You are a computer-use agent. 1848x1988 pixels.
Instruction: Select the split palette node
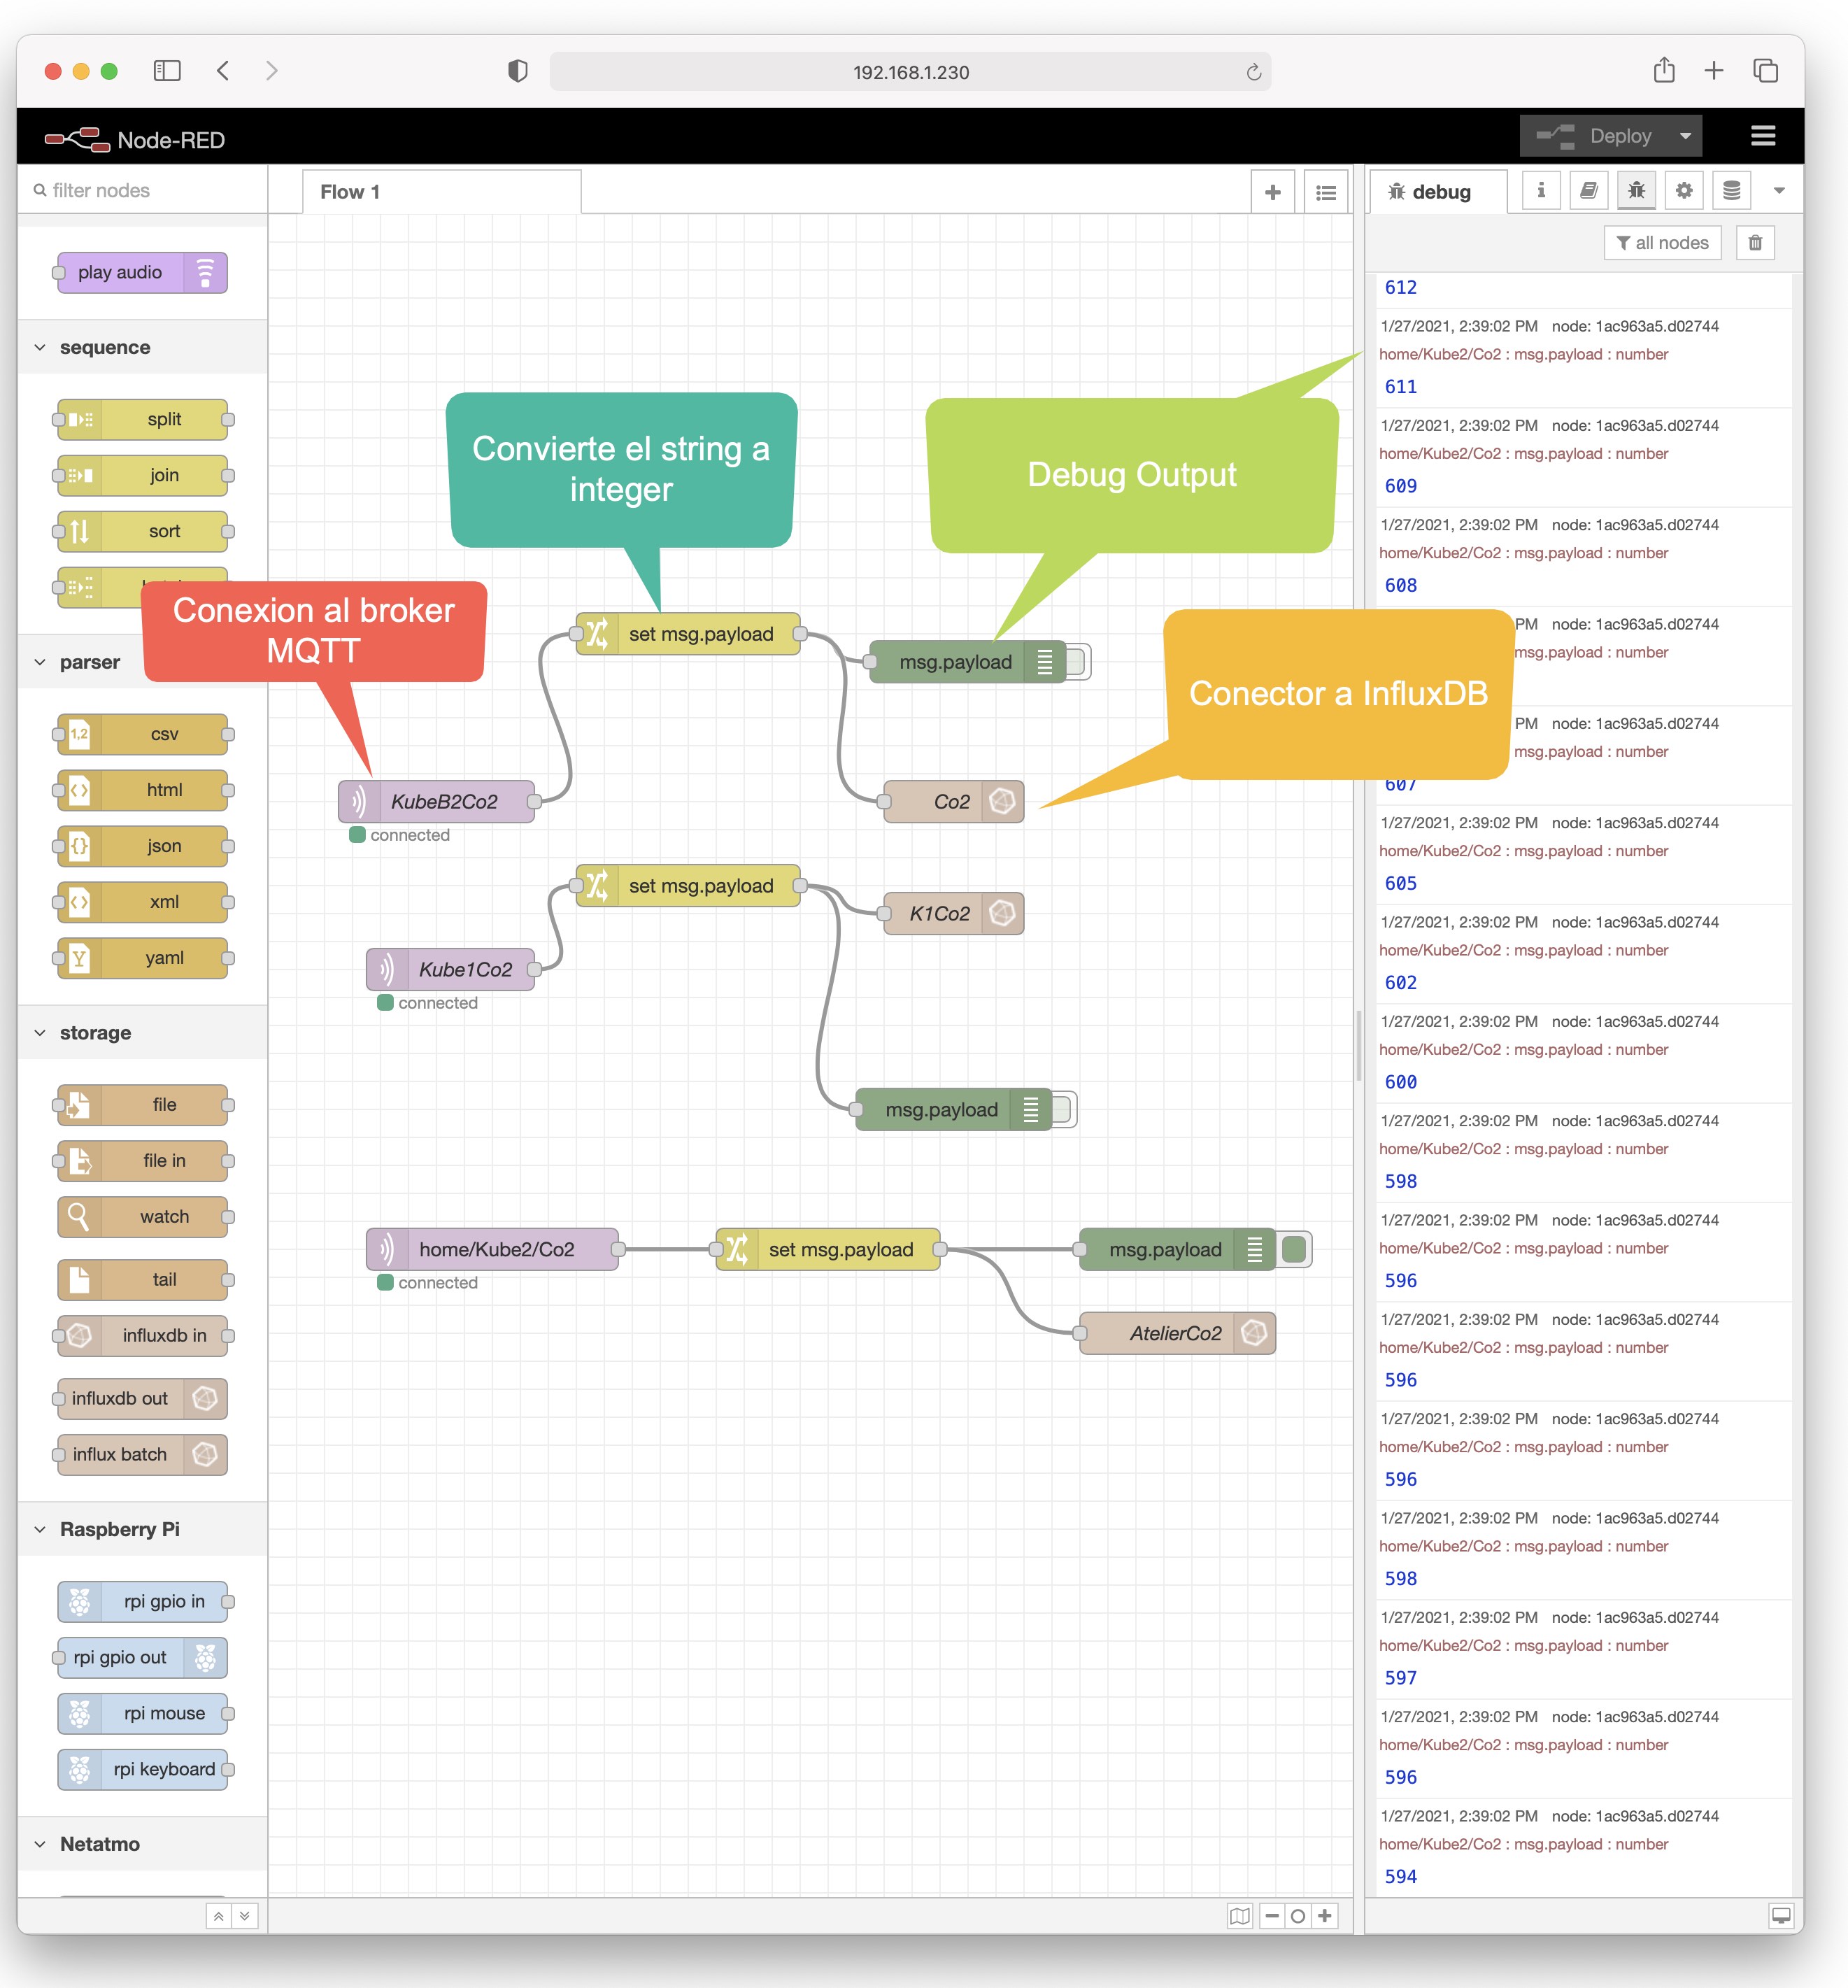pos(142,420)
